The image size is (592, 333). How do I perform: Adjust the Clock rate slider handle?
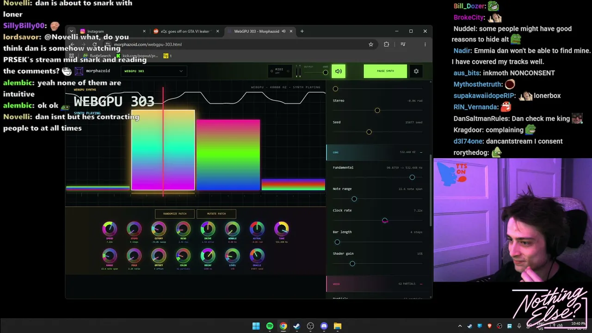[x=385, y=221]
